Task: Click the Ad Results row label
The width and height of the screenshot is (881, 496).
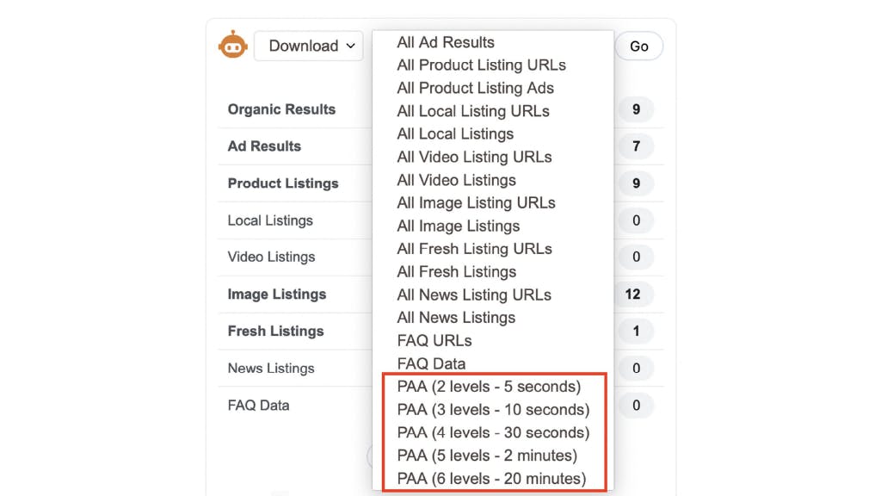Action: click(x=264, y=146)
